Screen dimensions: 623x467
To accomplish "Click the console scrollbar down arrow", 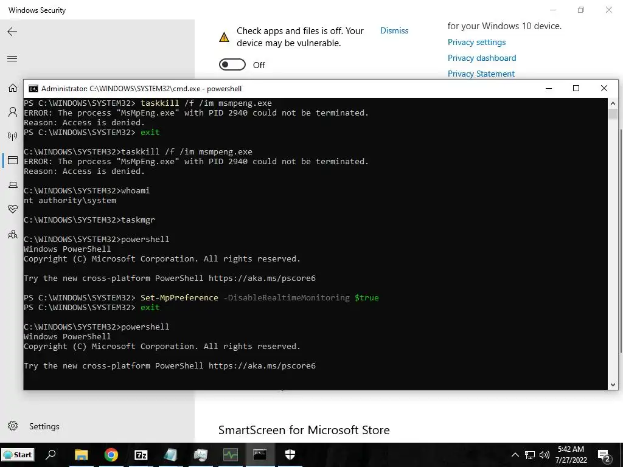I will 613,384.
